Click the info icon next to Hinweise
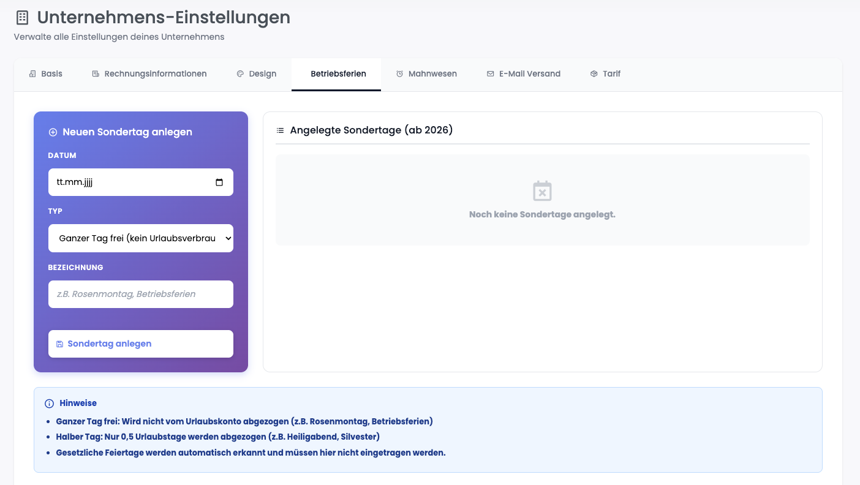The width and height of the screenshot is (860, 485). (50, 404)
